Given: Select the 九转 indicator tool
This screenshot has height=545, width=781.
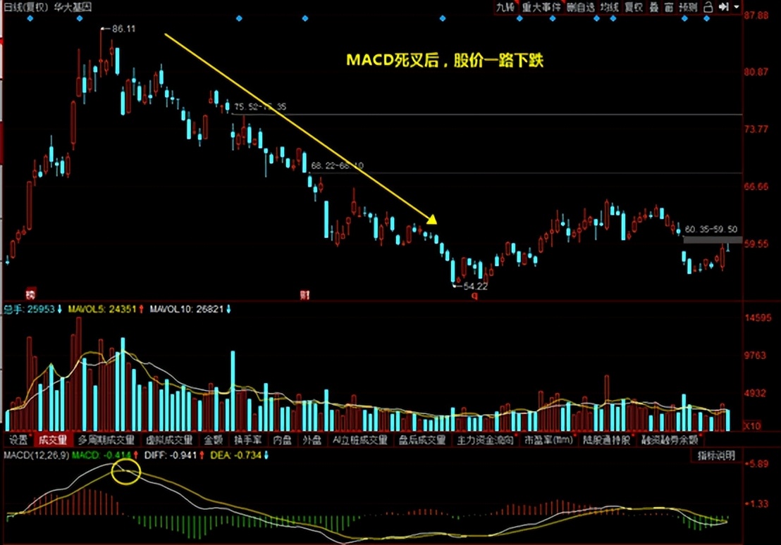Looking at the screenshot, I should click(504, 8).
